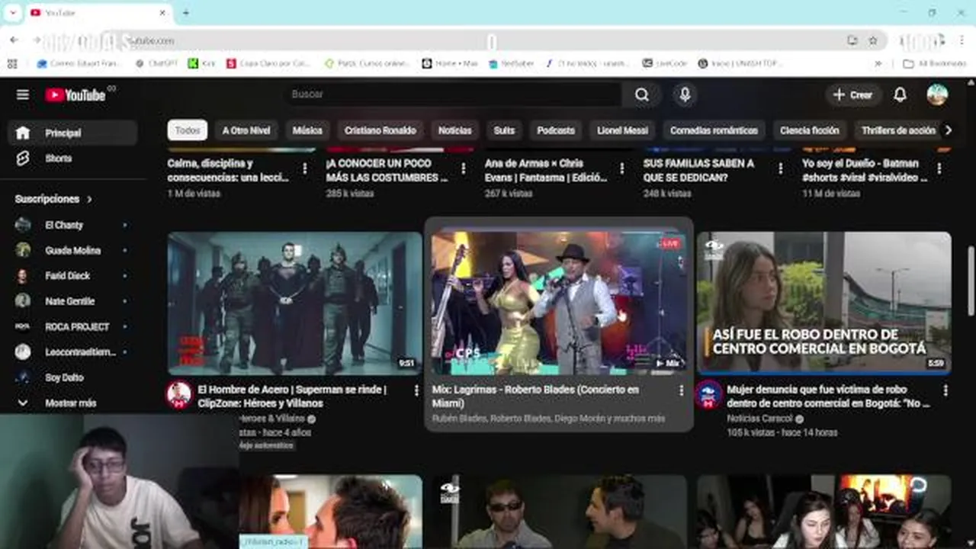This screenshot has height=549, width=976.
Task: Go to Principal home in sidebar
Action: pyautogui.click(x=72, y=133)
